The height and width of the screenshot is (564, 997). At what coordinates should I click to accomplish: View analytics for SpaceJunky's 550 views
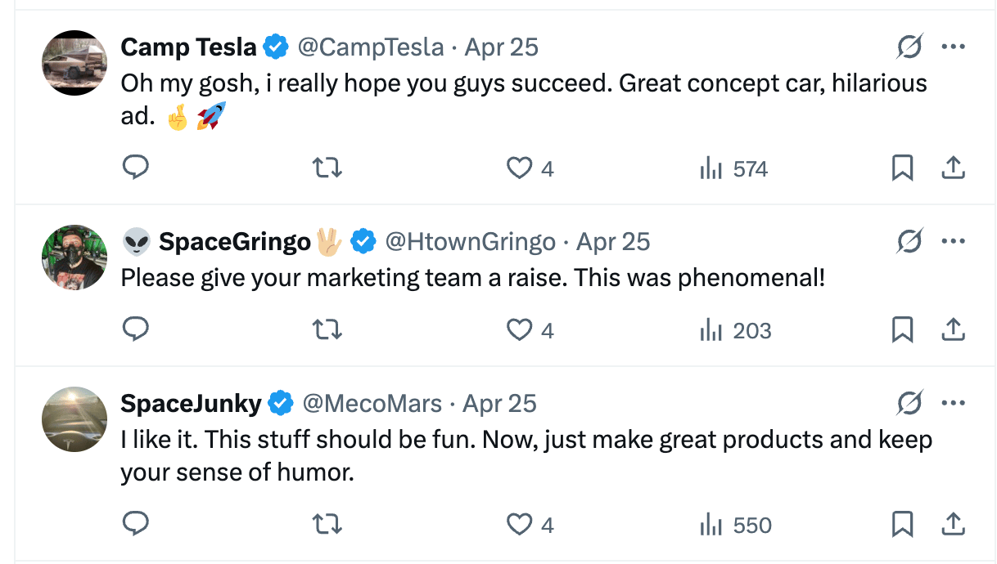(736, 525)
